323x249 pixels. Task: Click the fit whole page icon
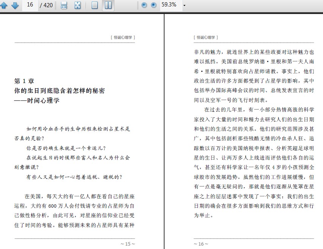77,5
